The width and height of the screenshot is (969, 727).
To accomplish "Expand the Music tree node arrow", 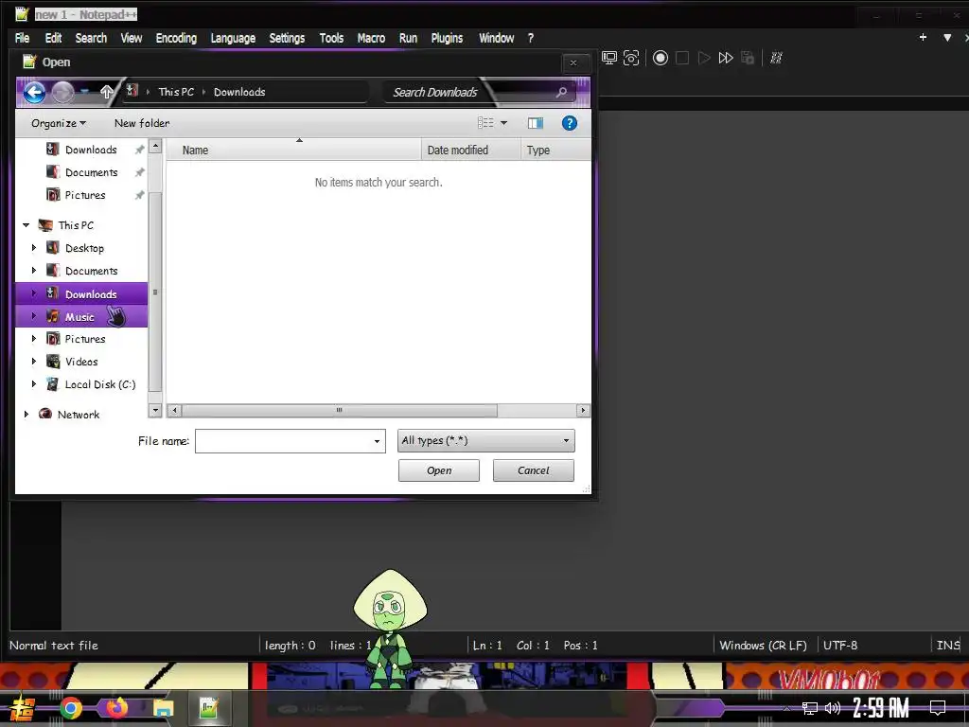I will 34,316.
